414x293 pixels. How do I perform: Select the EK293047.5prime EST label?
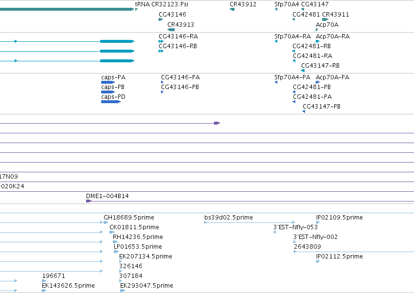(146, 286)
